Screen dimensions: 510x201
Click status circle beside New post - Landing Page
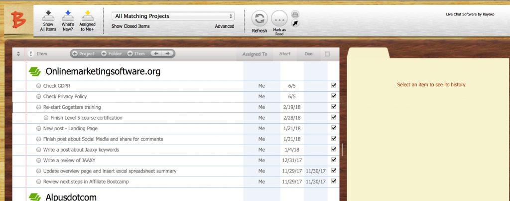tap(39, 129)
